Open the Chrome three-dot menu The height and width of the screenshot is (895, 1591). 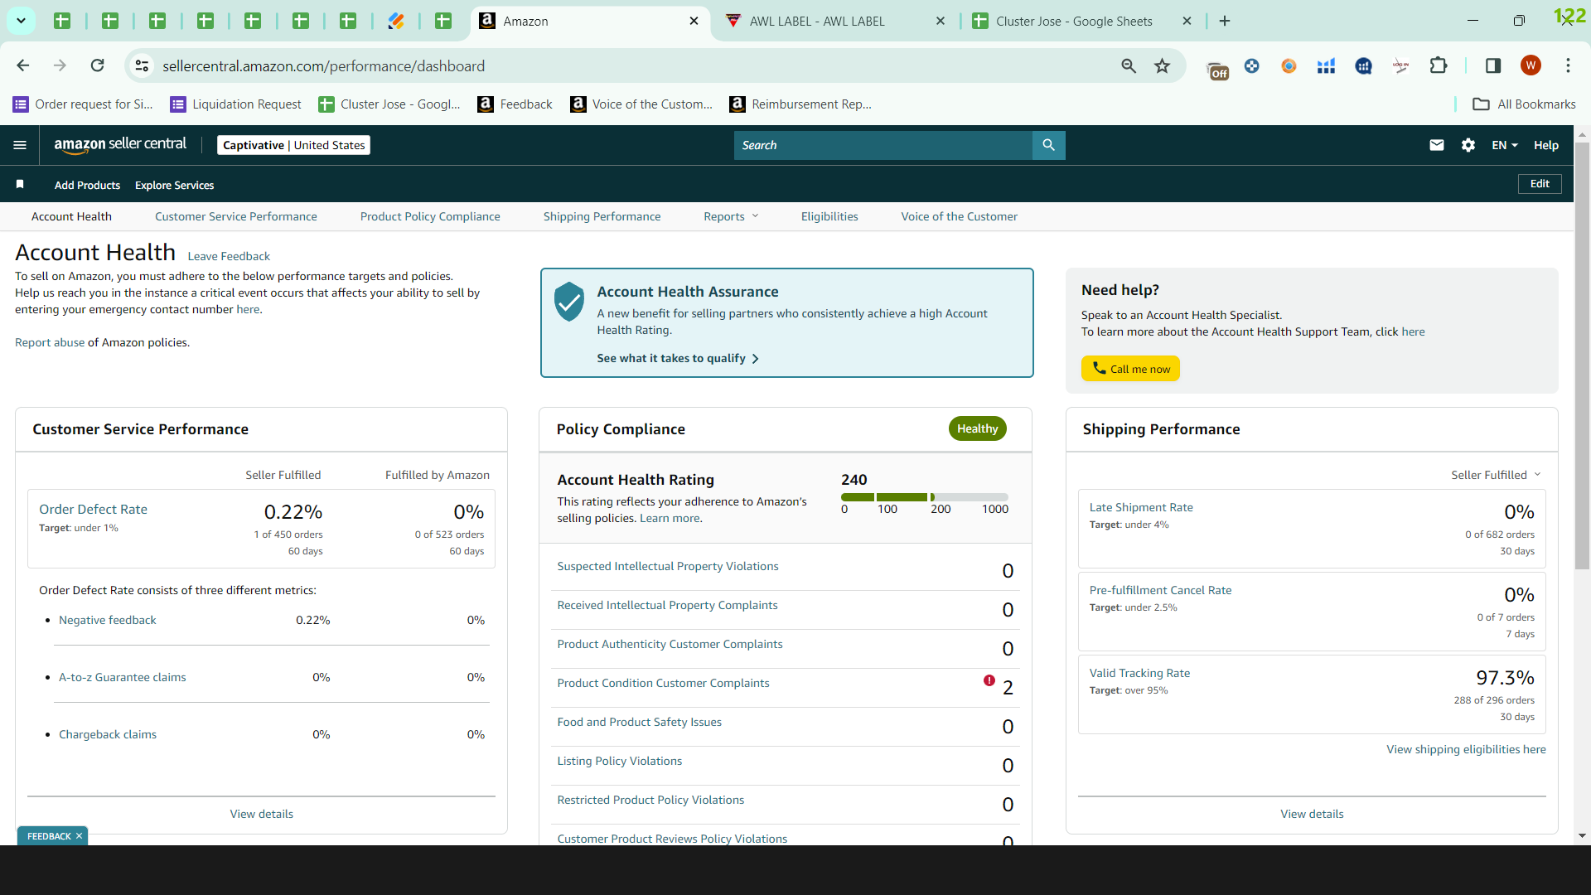point(1568,65)
